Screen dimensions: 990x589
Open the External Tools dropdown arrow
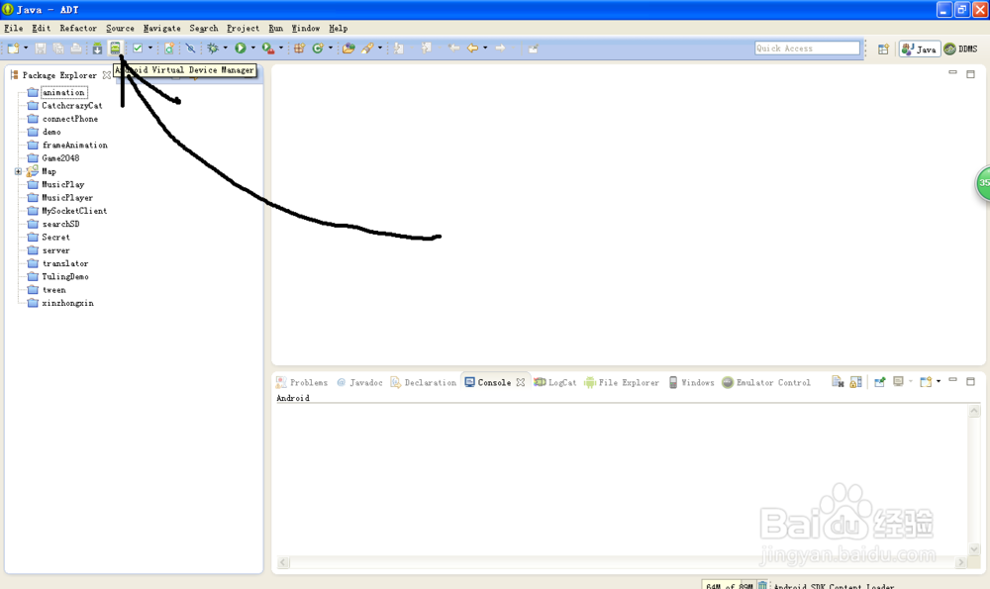[x=281, y=48]
